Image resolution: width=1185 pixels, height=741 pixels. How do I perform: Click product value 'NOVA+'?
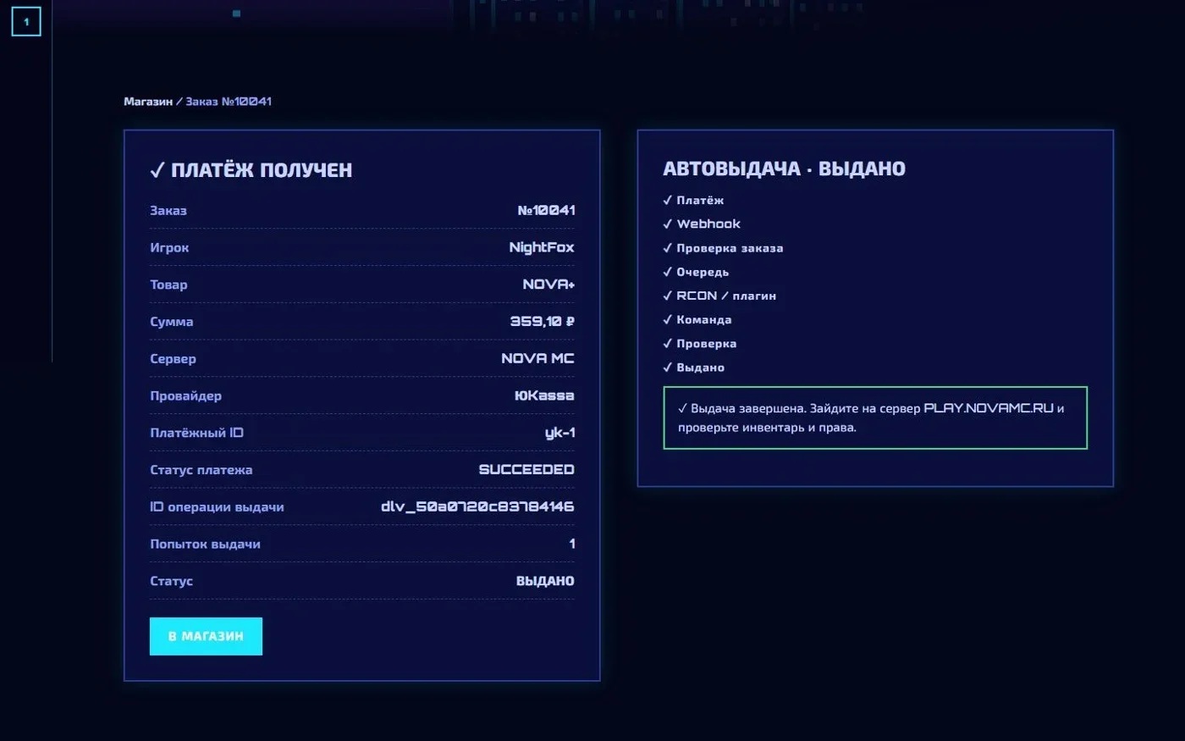[548, 285]
